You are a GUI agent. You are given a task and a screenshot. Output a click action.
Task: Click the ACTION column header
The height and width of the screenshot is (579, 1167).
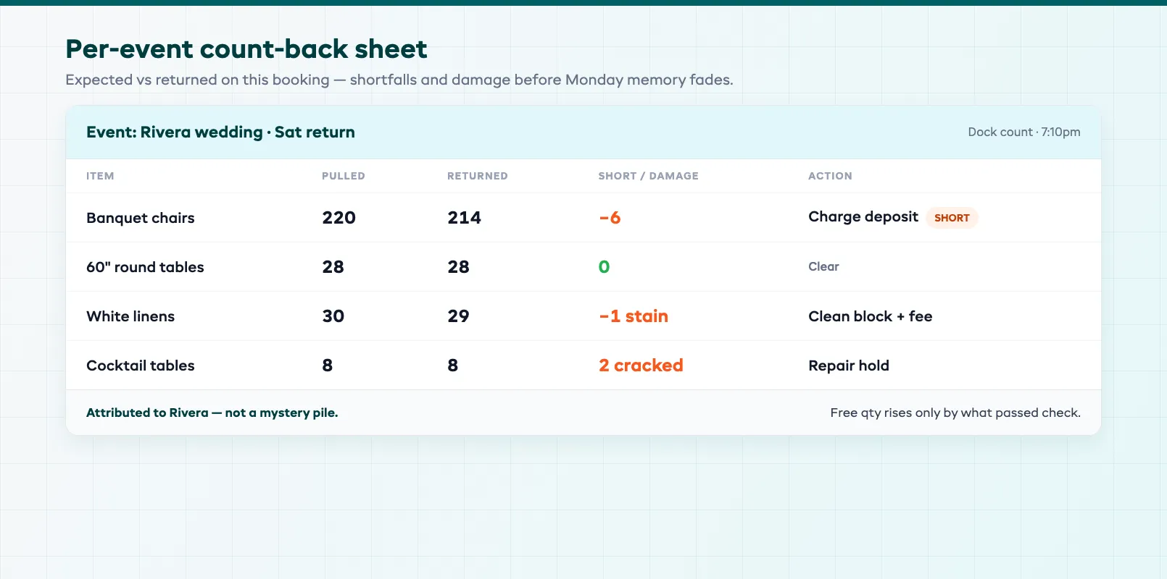point(831,176)
